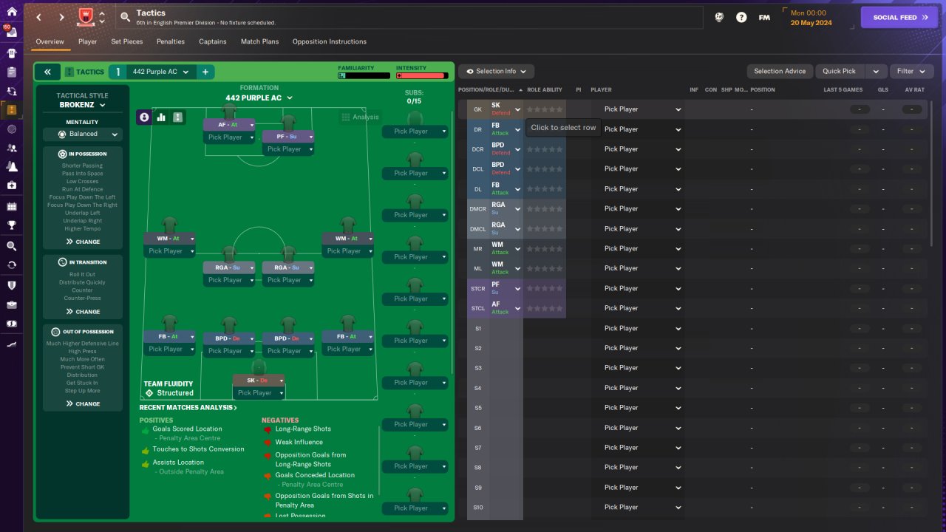
Task: Open the Squad shirt icon in sidebar
Action: point(11,53)
